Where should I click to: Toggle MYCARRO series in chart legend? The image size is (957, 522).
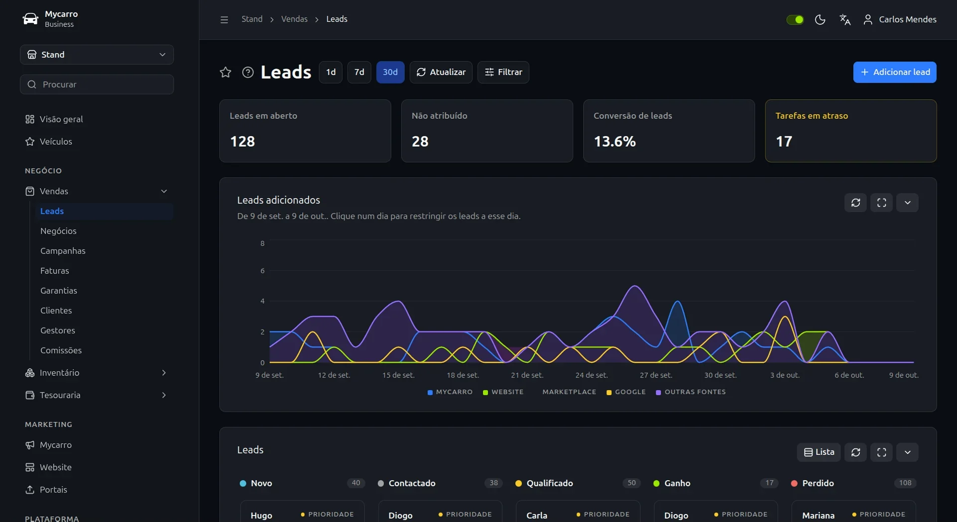coord(450,392)
